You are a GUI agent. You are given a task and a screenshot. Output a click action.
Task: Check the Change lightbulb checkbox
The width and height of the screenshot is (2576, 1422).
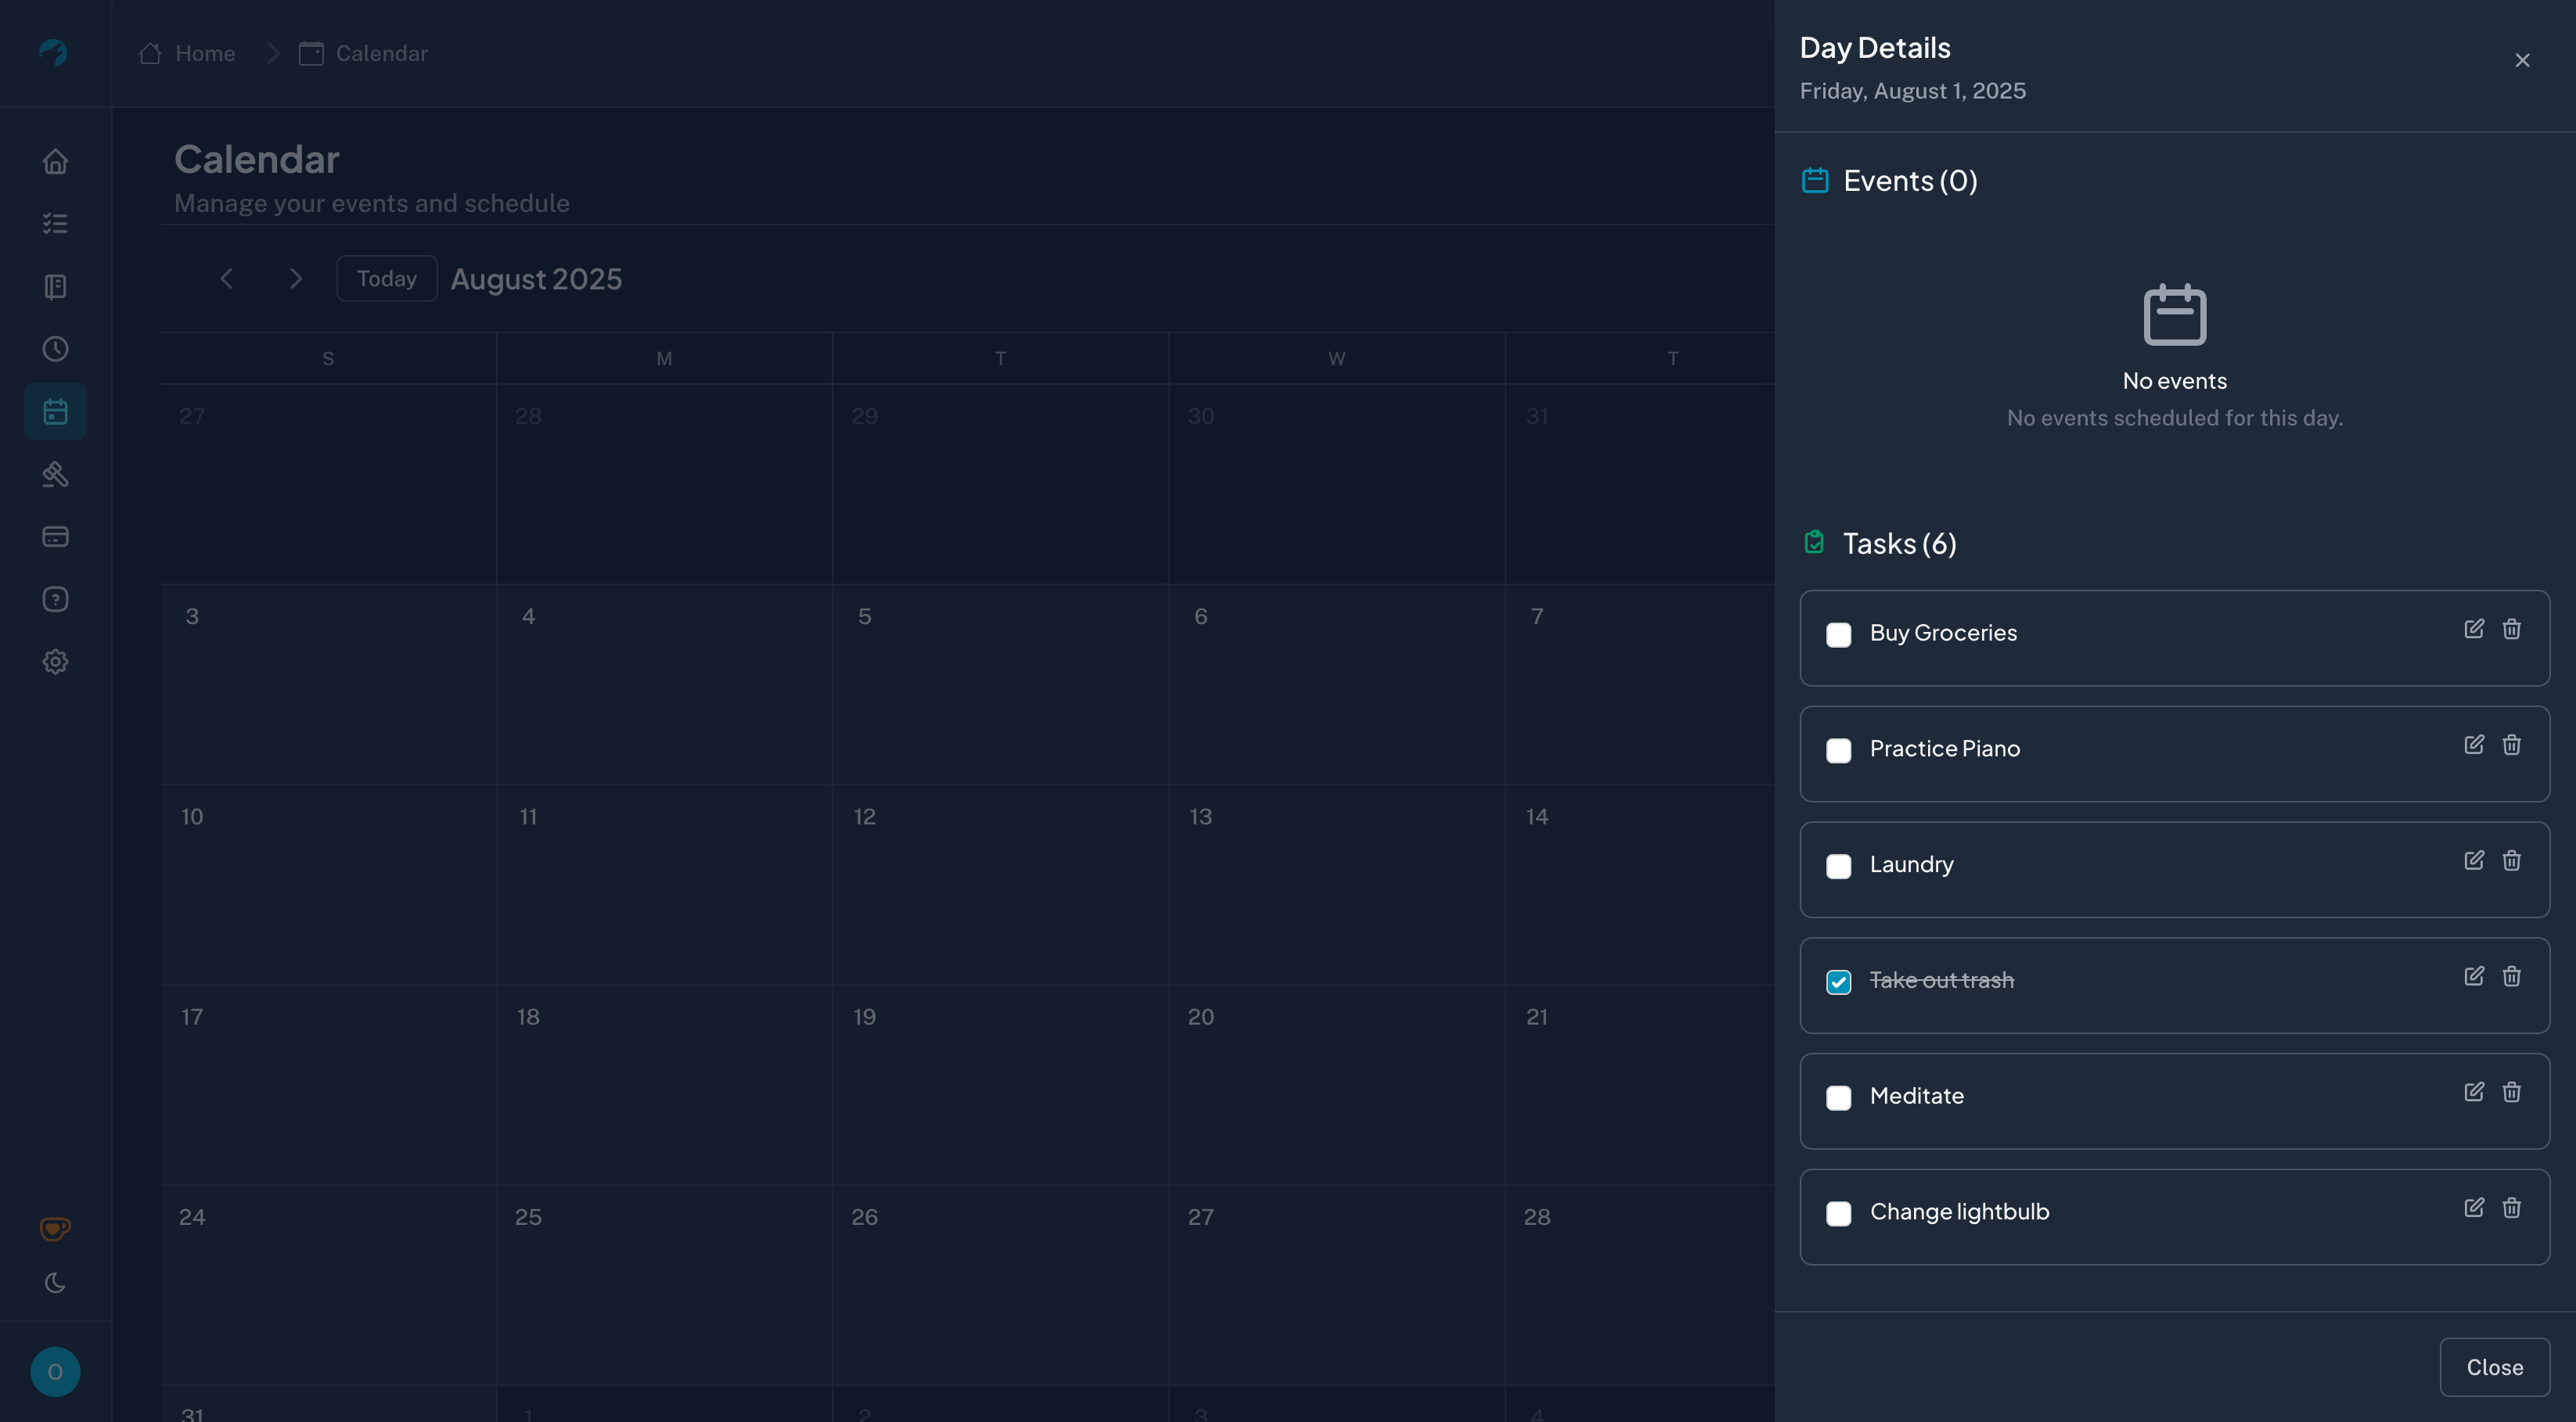(x=1838, y=1214)
